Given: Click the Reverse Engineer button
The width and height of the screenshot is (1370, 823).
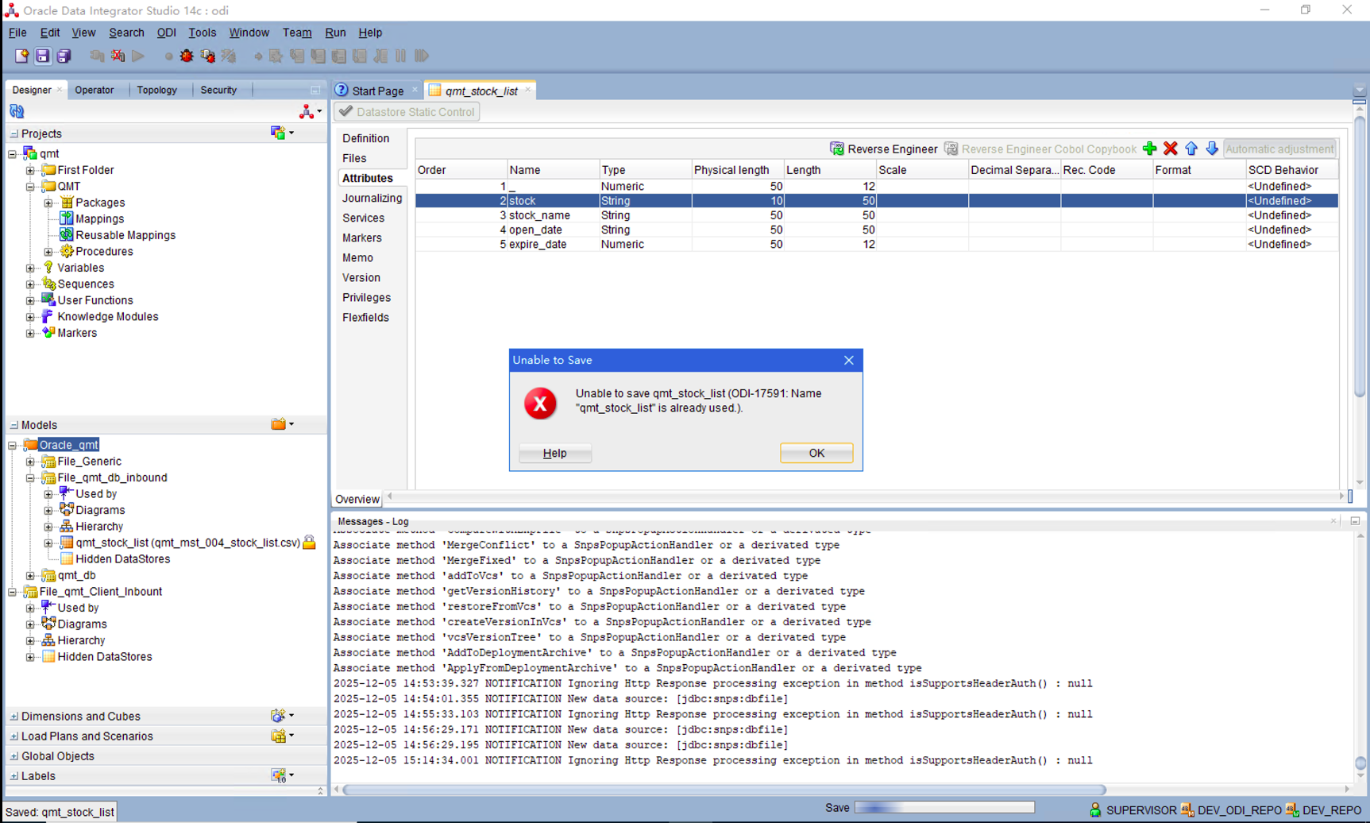Looking at the screenshot, I should pos(883,149).
